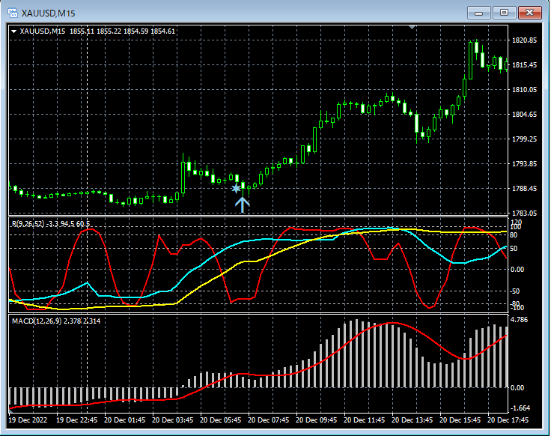Click the XAUUSD,M15 OHLC price label
This screenshot has width=551, height=436.
pyautogui.click(x=97, y=31)
